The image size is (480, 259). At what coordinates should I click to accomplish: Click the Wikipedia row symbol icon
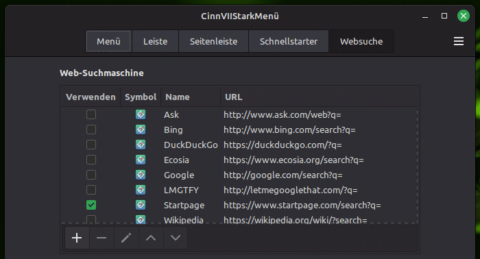[x=141, y=219]
